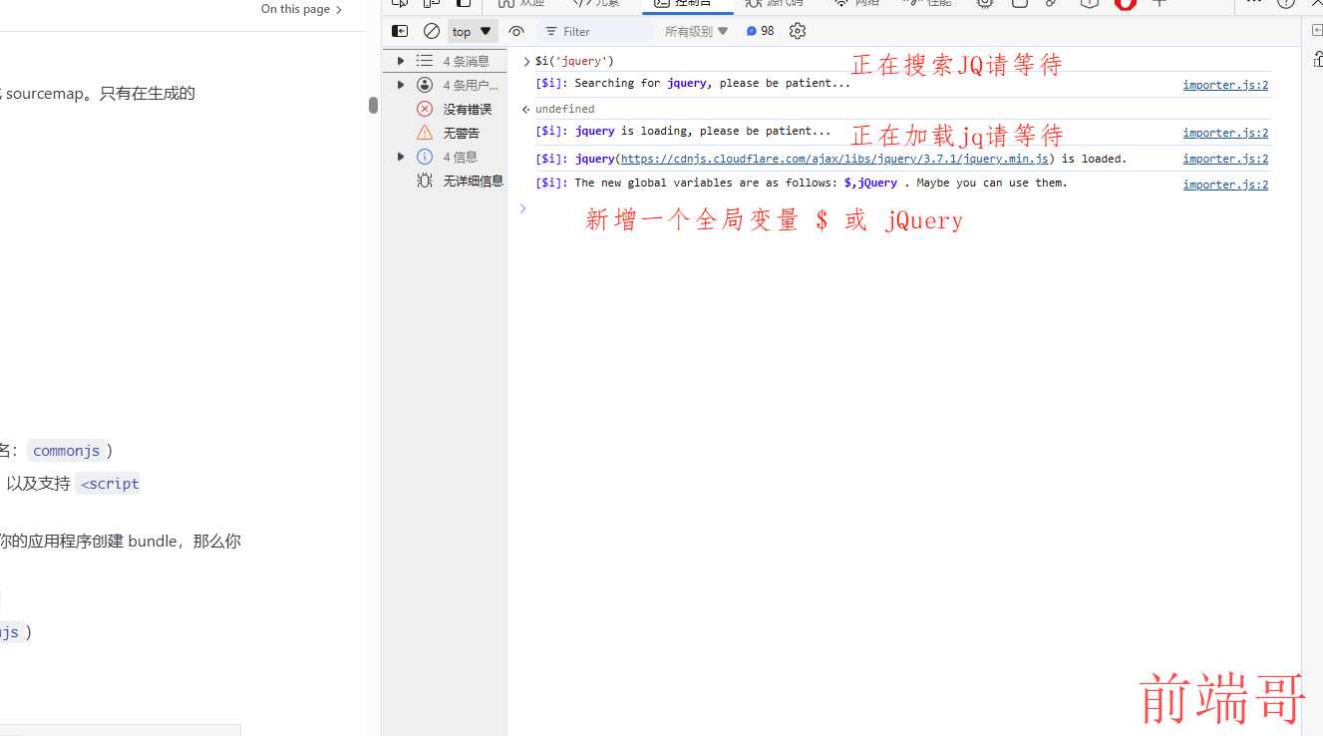Image resolution: width=1323 pixels, height=736 pixels.
Task: Open console settings gear icon
Action: point(797,31)
